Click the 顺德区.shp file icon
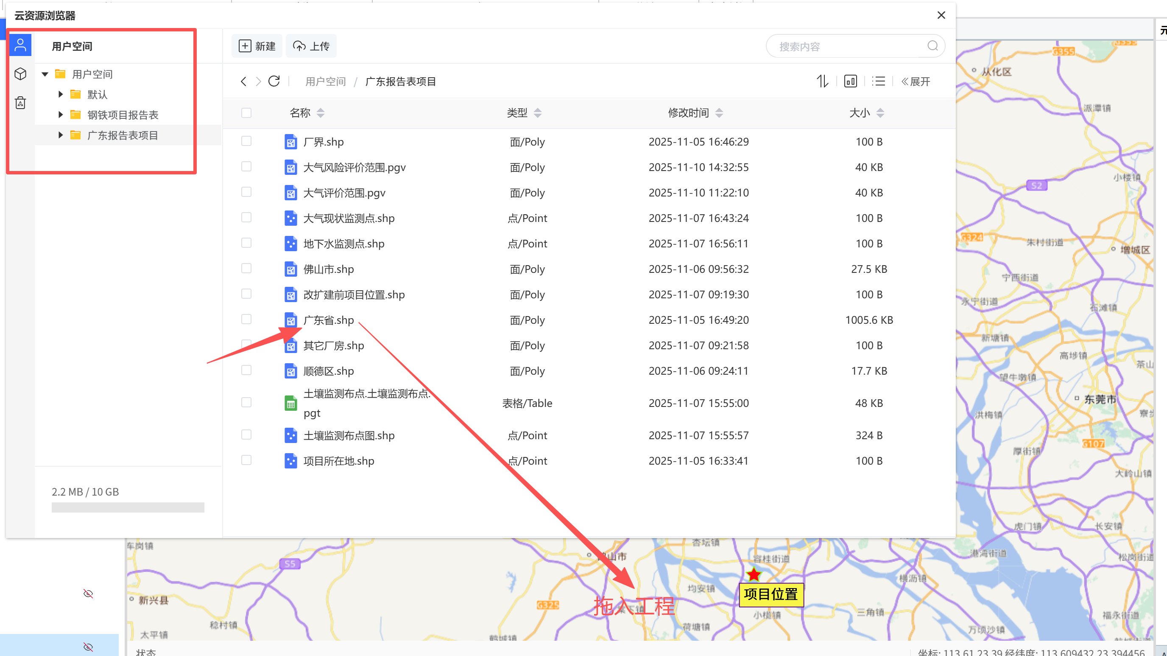Viewport: 1167px width, 656px height. (291, 371)
